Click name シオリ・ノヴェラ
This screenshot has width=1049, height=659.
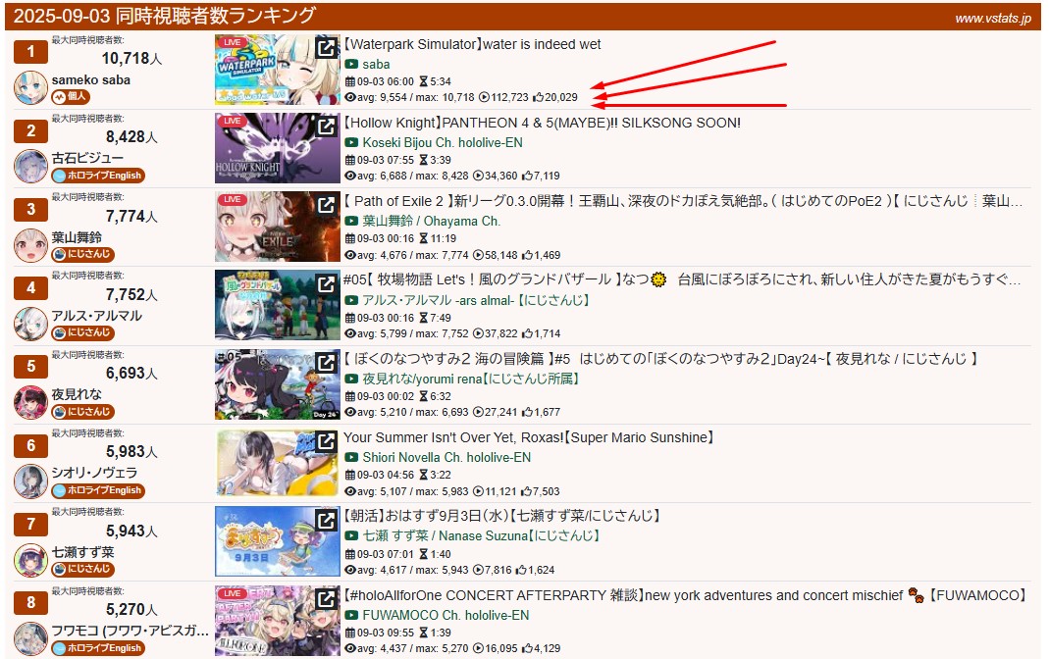(94, 474)
